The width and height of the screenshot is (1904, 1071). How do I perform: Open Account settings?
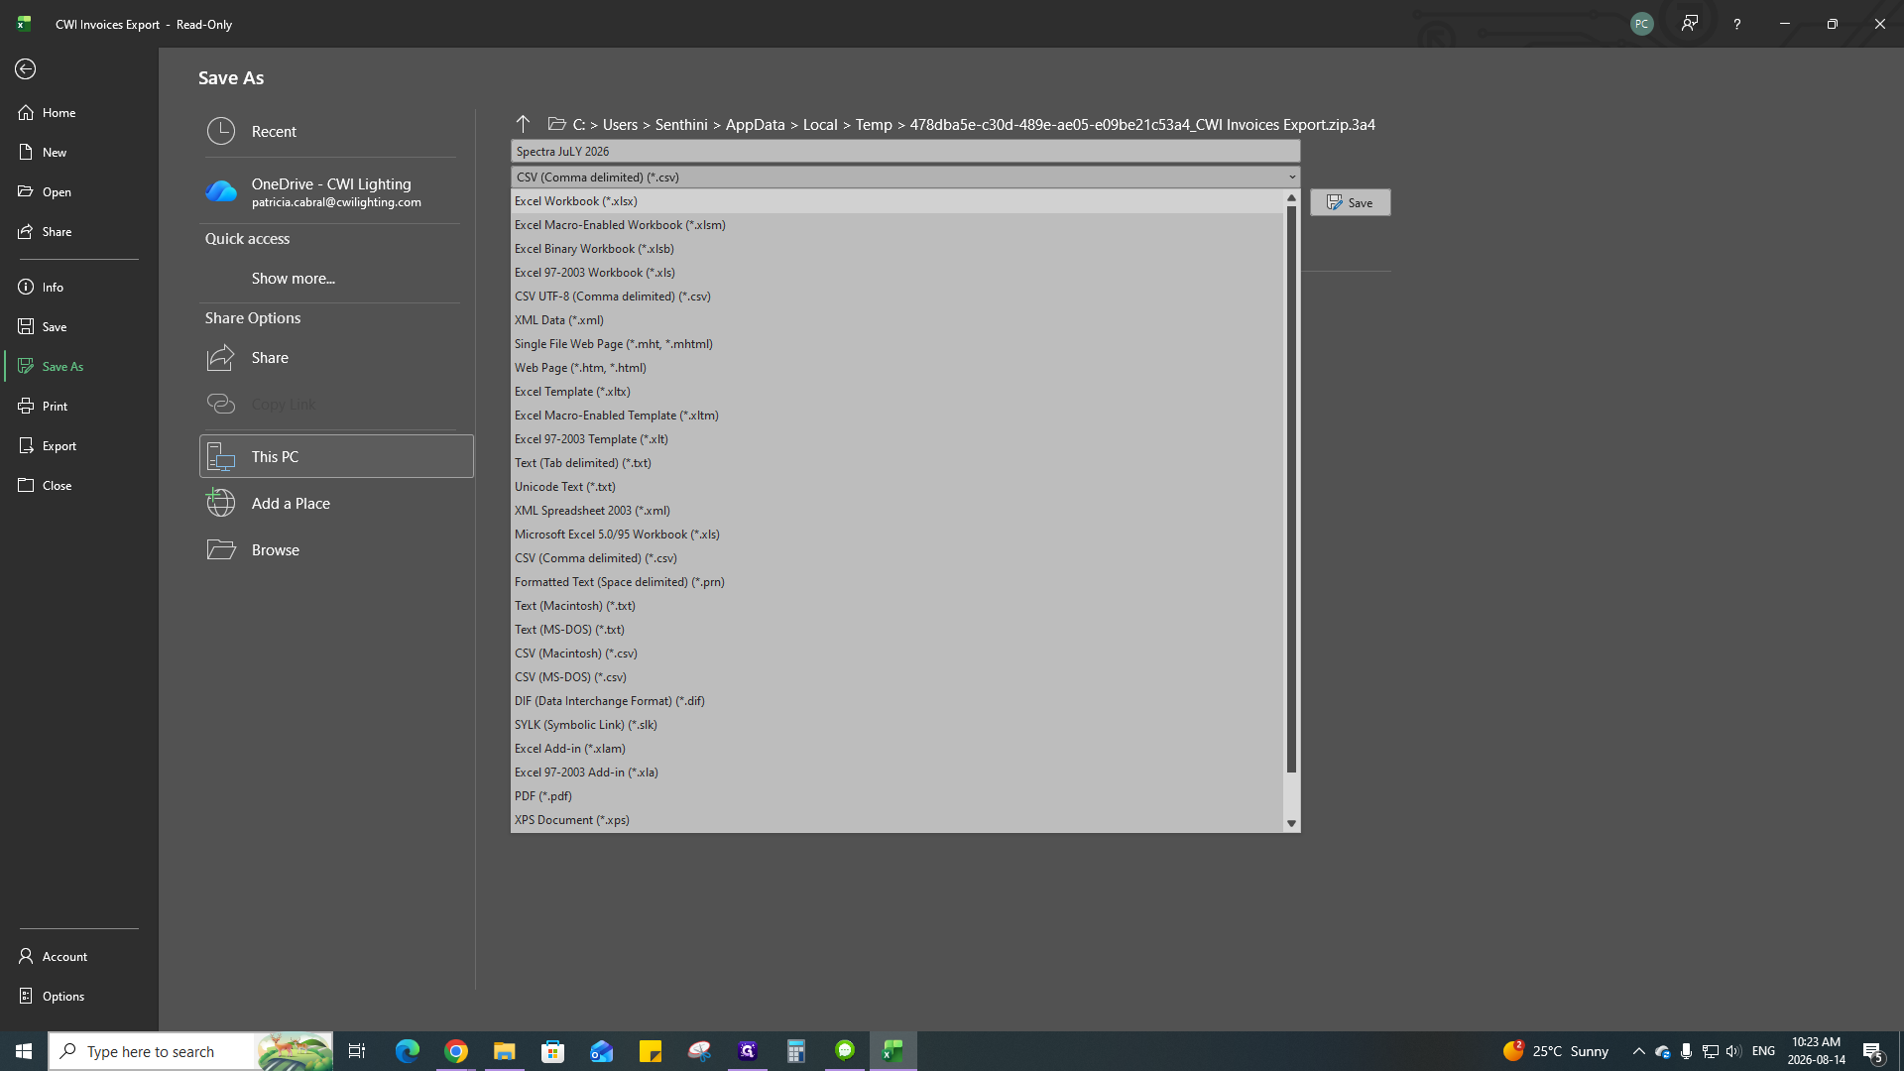coord(79,957)
